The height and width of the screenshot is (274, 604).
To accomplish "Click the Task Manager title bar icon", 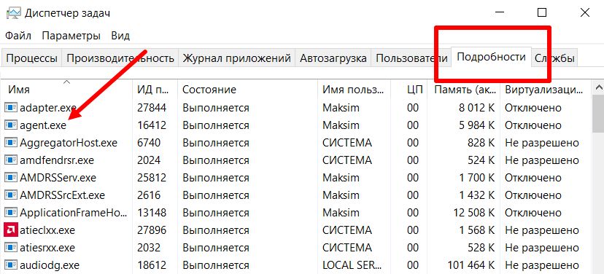I will point(13,13).
